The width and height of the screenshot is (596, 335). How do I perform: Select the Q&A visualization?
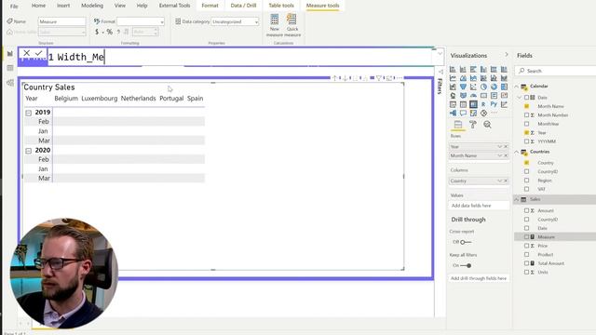[463, 114]
